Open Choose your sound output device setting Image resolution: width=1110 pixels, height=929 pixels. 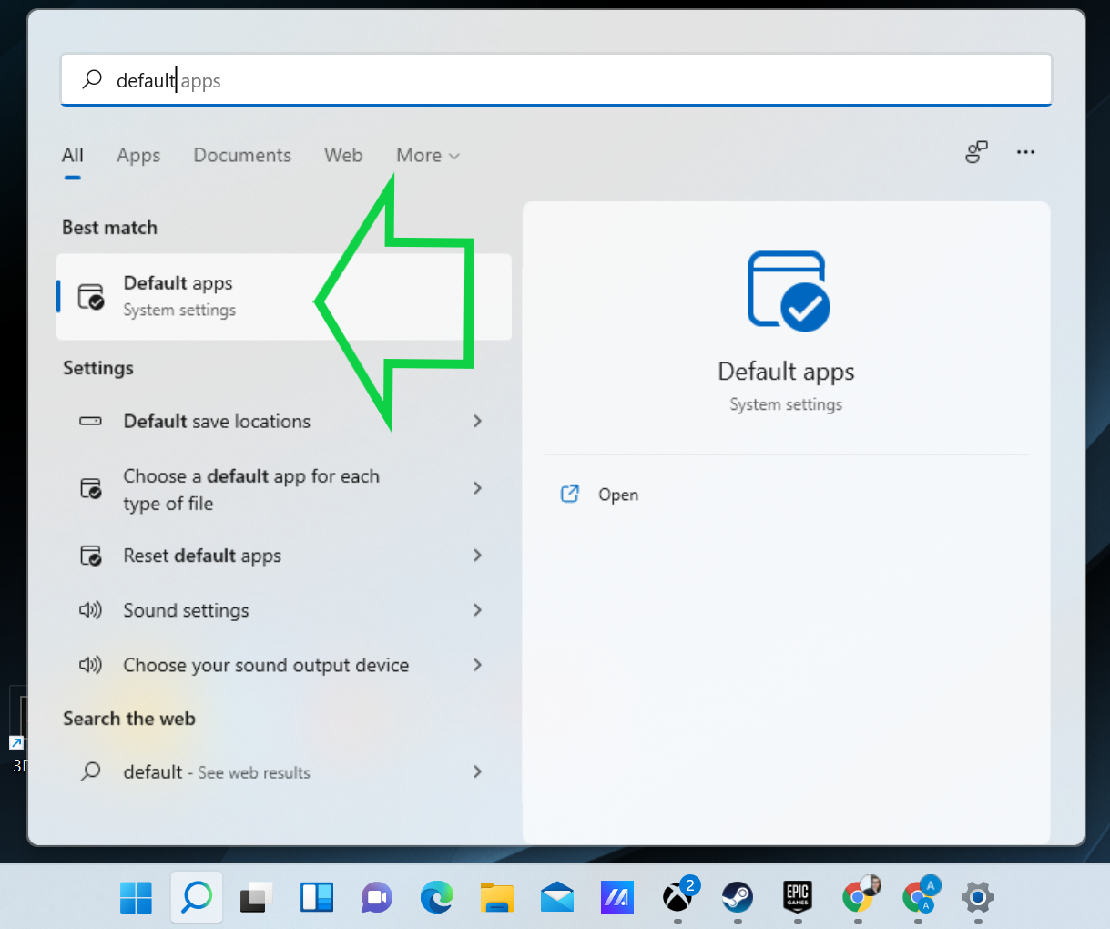(266, 665)
